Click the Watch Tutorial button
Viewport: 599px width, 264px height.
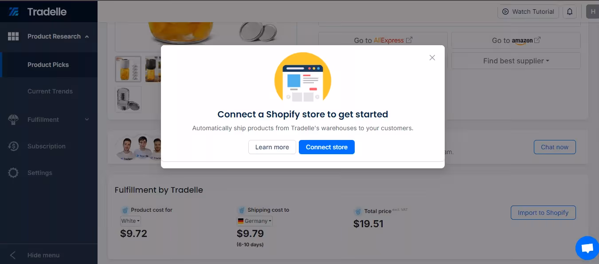pos(528,12)
